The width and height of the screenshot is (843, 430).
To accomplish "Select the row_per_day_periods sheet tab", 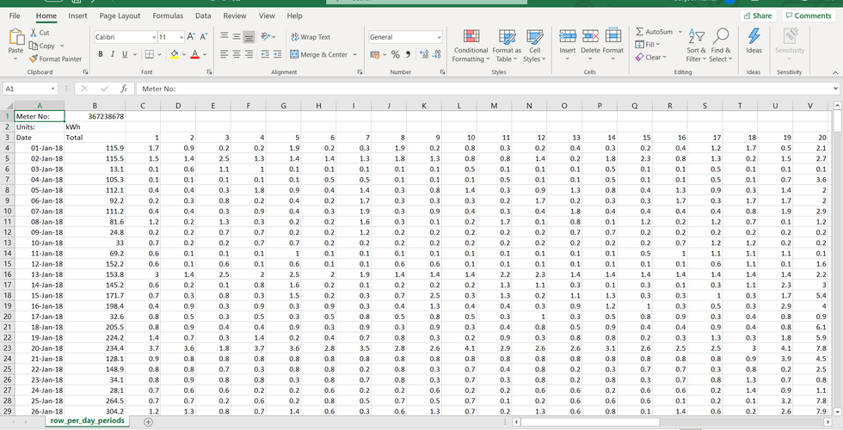I will click(x=87, y=421).
